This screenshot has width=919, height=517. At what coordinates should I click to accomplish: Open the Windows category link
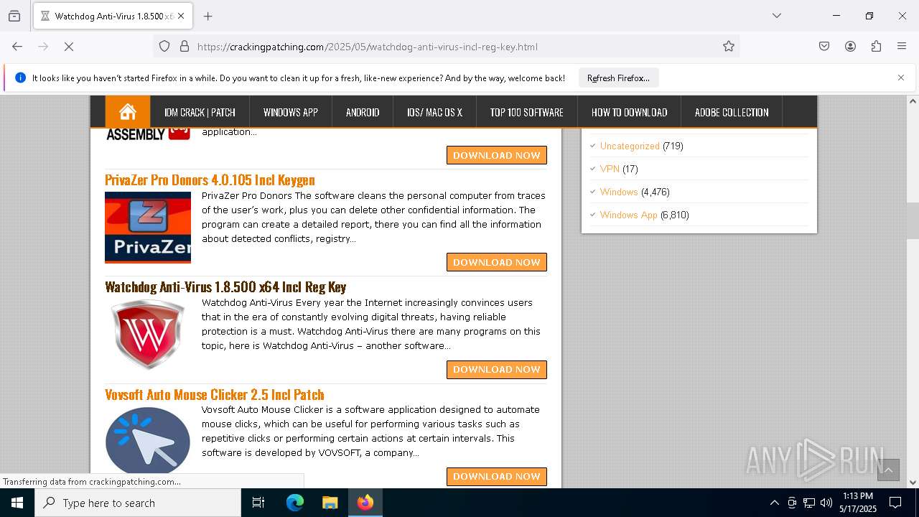[x=619, y=192]
